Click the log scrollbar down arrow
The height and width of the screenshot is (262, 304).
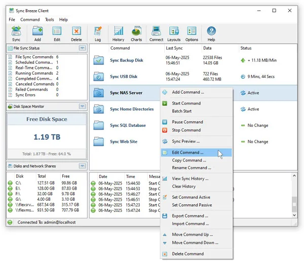tap(294, 215)
